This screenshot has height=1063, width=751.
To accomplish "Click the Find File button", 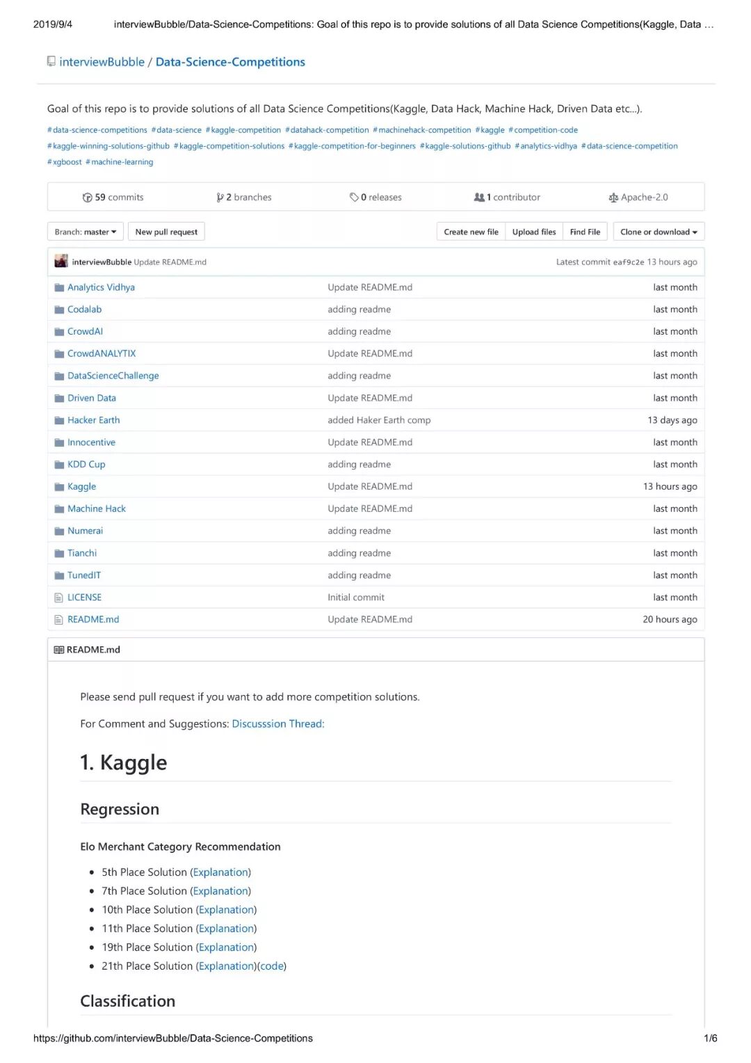I will pyautogui.click(x=585, y=232).
